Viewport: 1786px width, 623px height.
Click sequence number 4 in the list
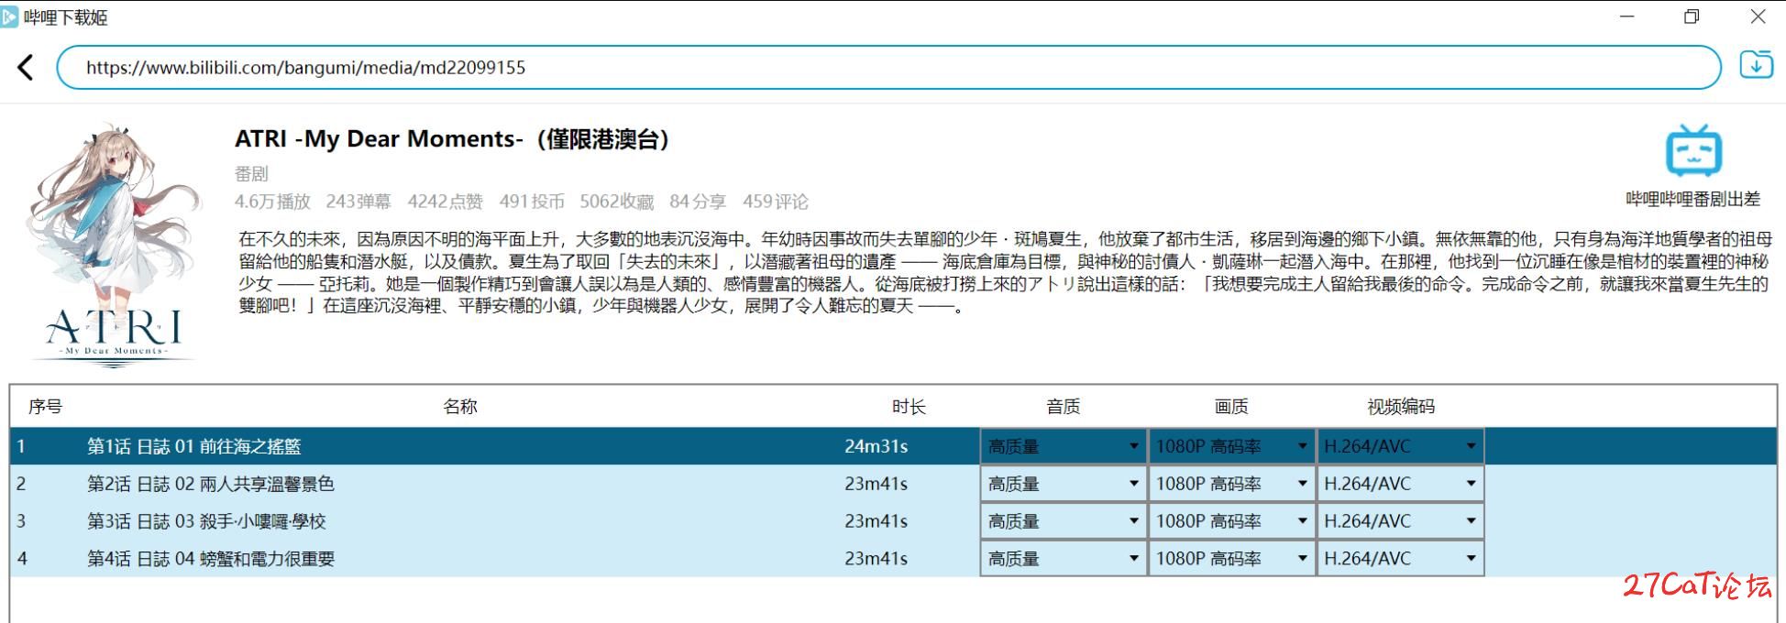21,559
